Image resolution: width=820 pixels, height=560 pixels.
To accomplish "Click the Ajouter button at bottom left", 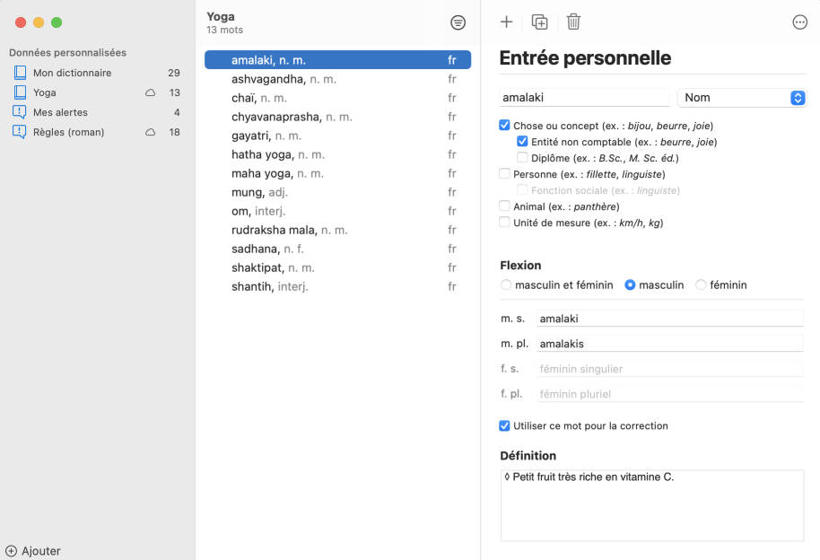I will (33, 551).
